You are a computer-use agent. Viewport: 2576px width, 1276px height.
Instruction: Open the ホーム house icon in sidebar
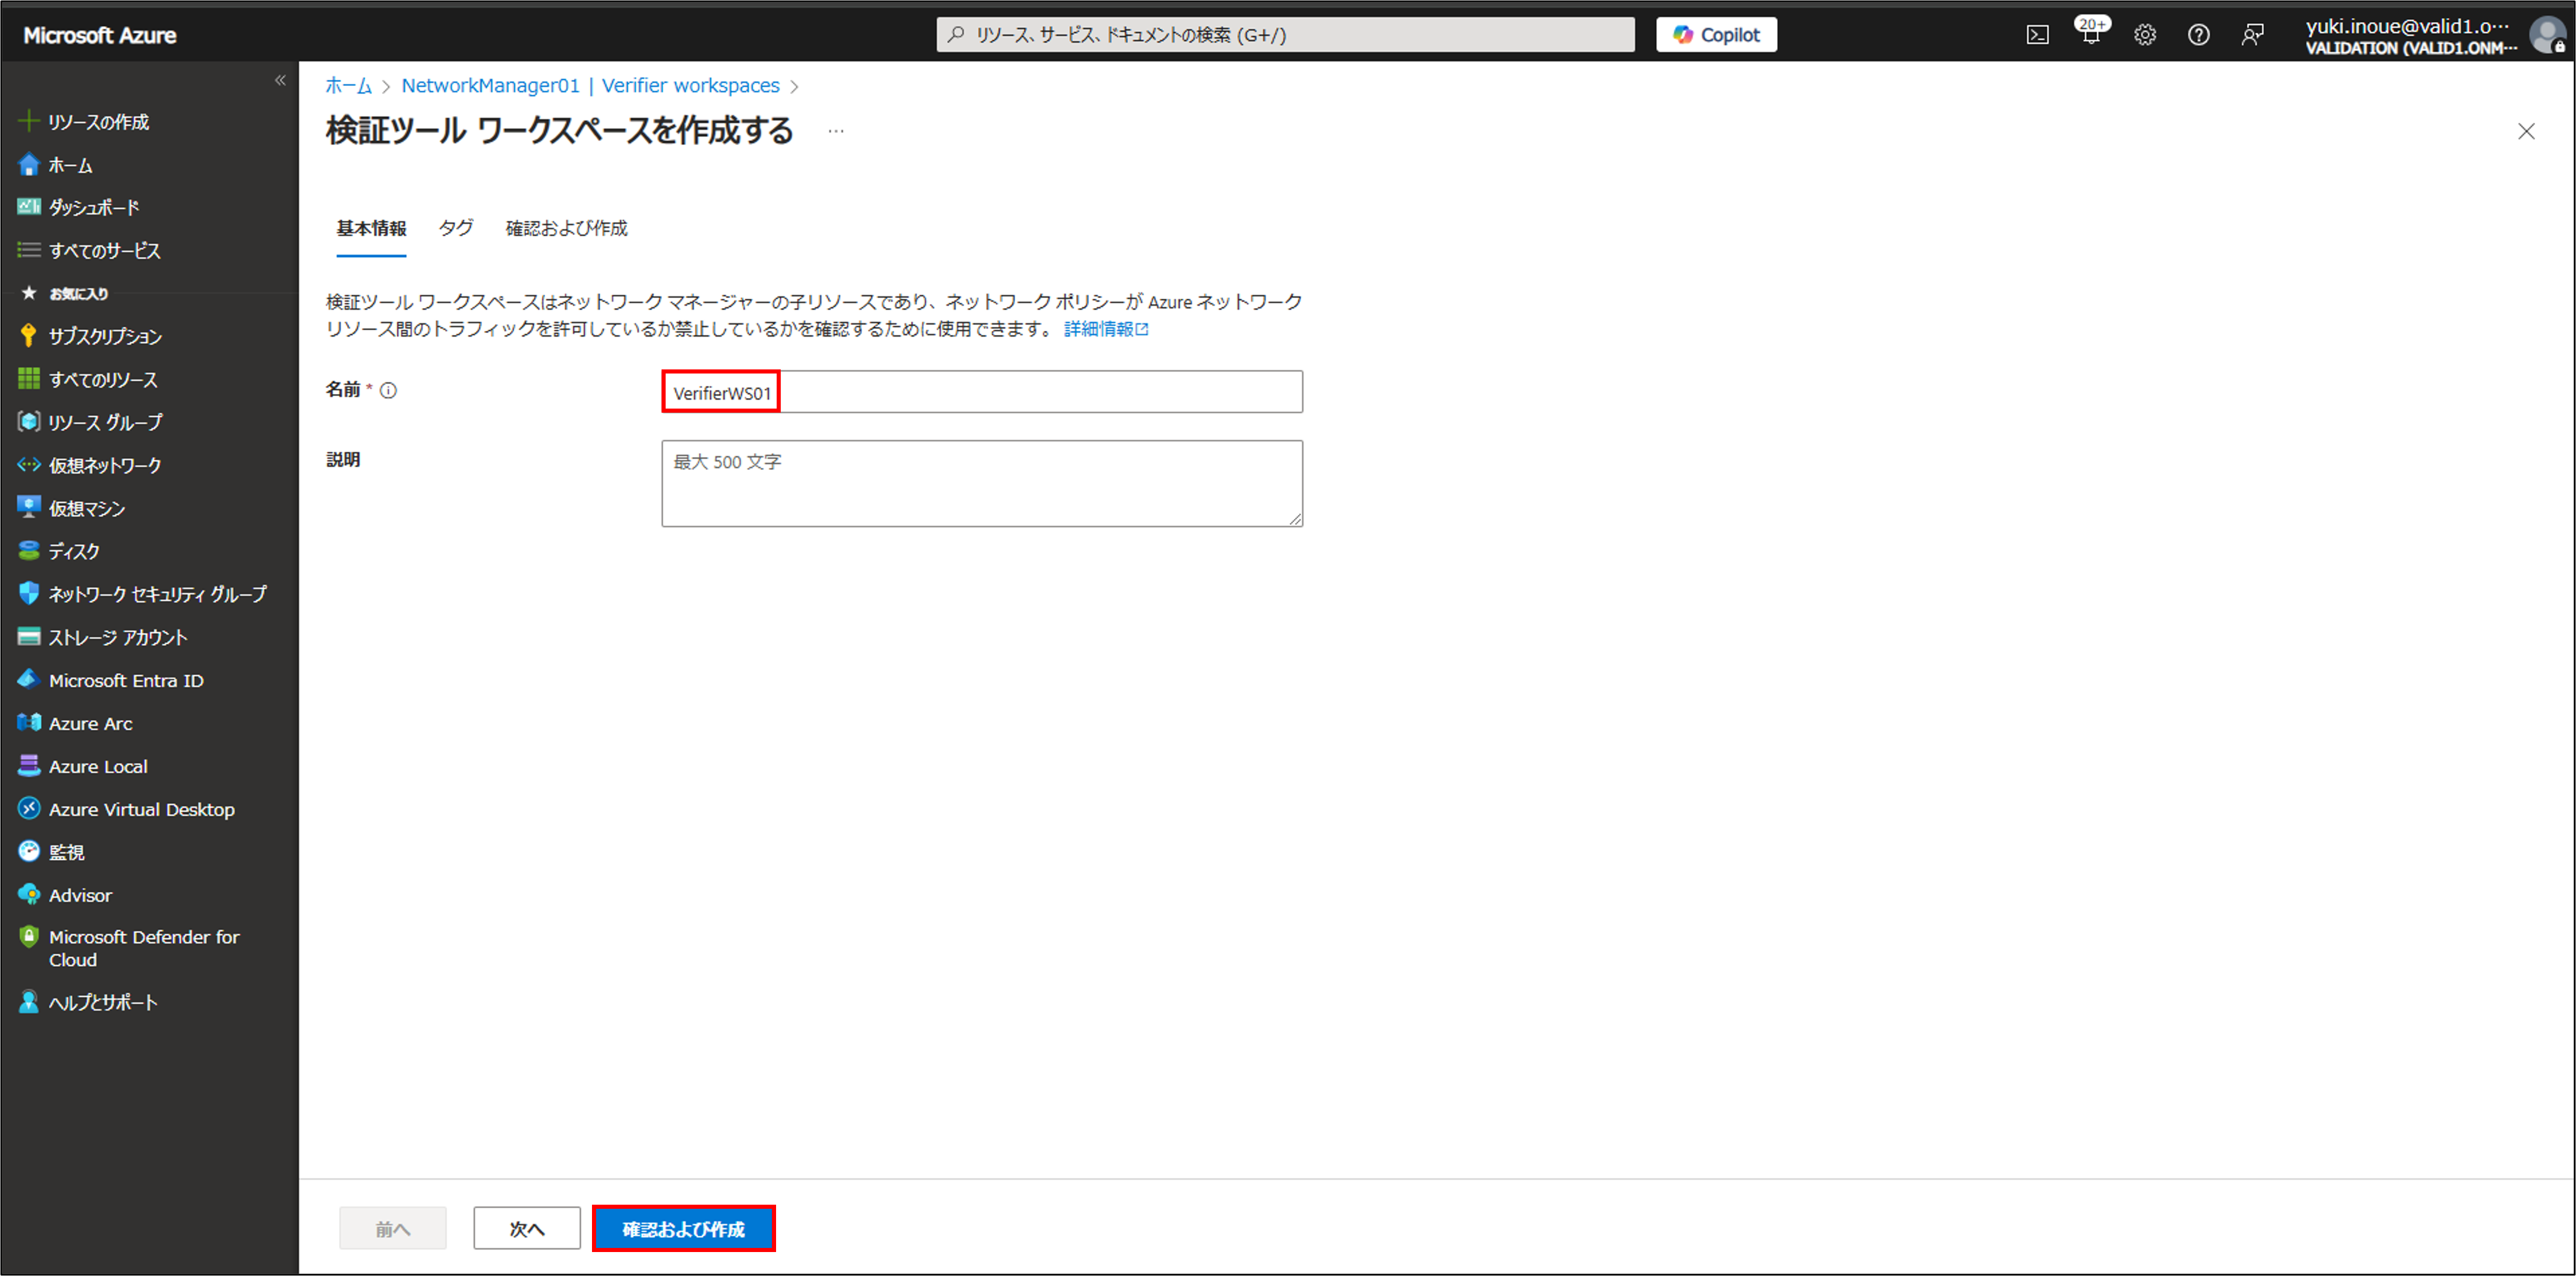[x=29, y=165]
